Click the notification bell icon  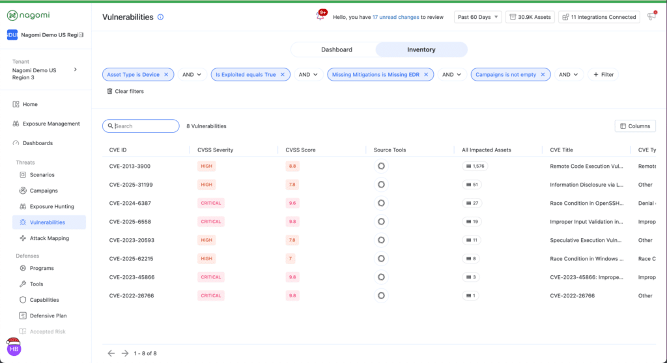tap(320, 17)
